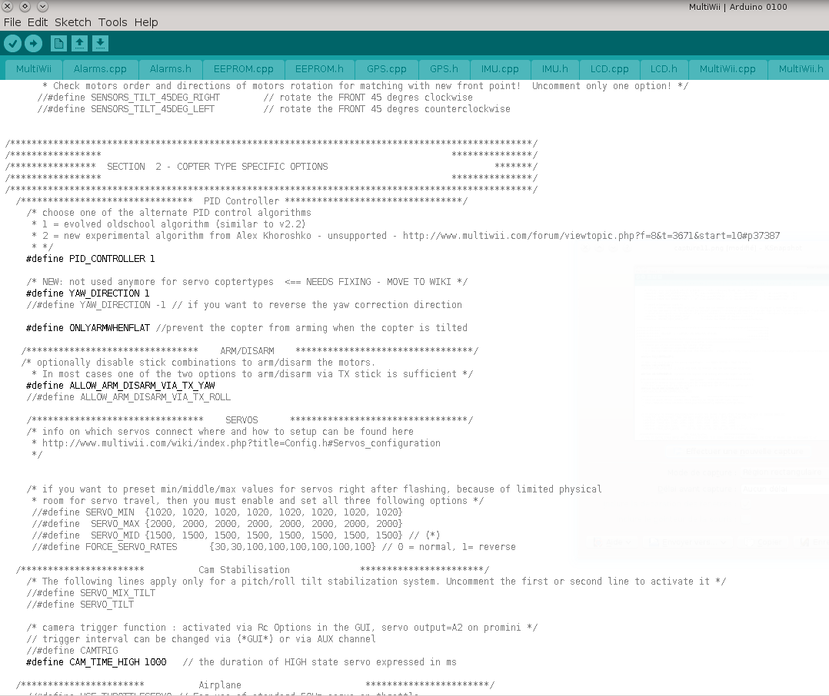
Task: Close the Arduino window with X button
Action: point(8,7)
